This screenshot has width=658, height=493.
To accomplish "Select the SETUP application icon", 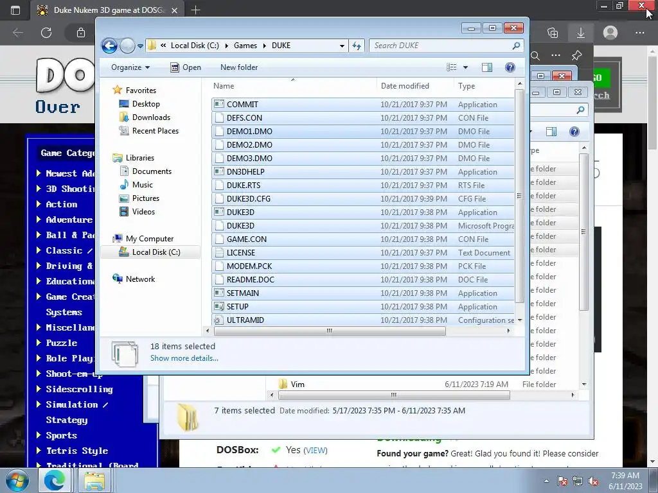I will pyautogui.click(x=218, y=306).
